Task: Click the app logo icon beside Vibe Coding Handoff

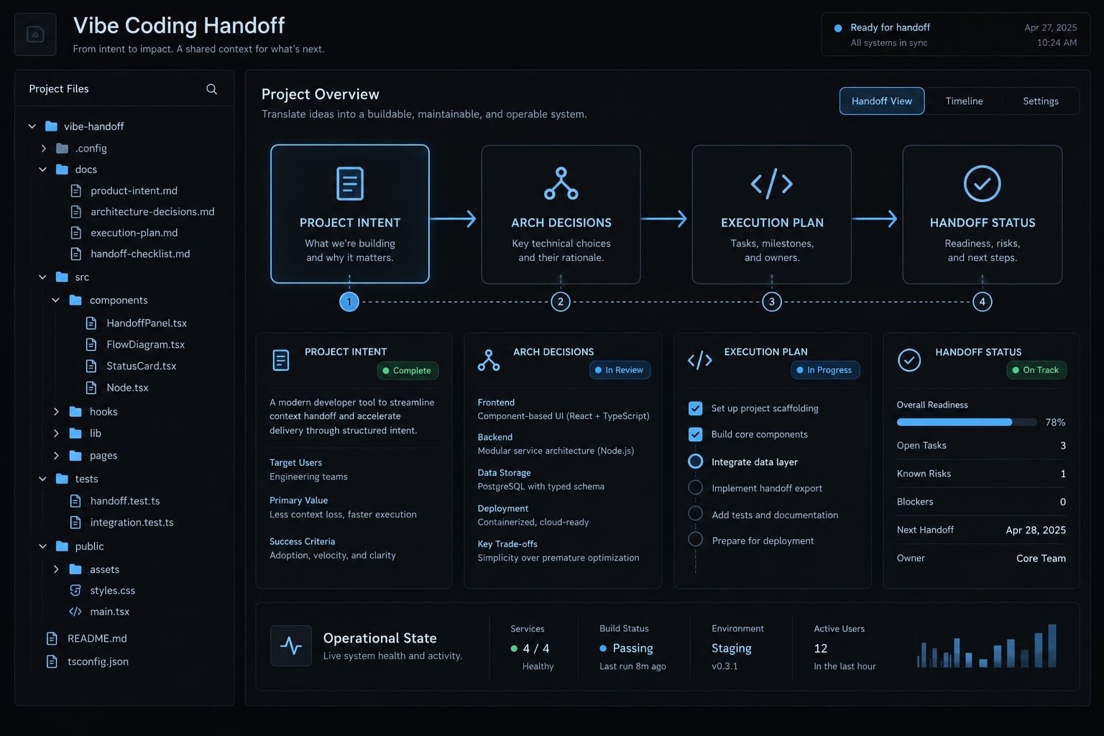Action: [35, 34]
